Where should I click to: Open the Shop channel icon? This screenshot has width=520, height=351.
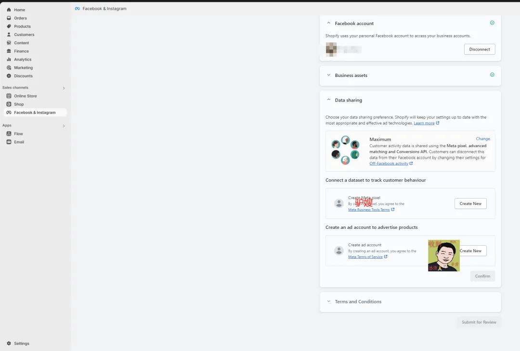[x=9, y=104]
